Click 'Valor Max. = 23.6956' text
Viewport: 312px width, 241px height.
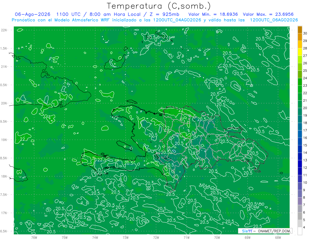coord(268,14)
